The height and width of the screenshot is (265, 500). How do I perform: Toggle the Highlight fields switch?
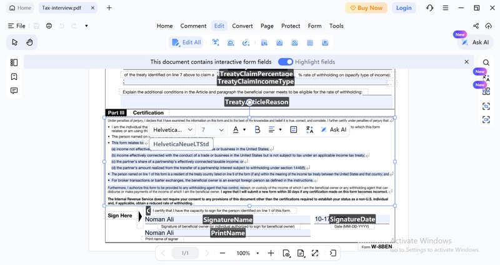pos(286,62)
